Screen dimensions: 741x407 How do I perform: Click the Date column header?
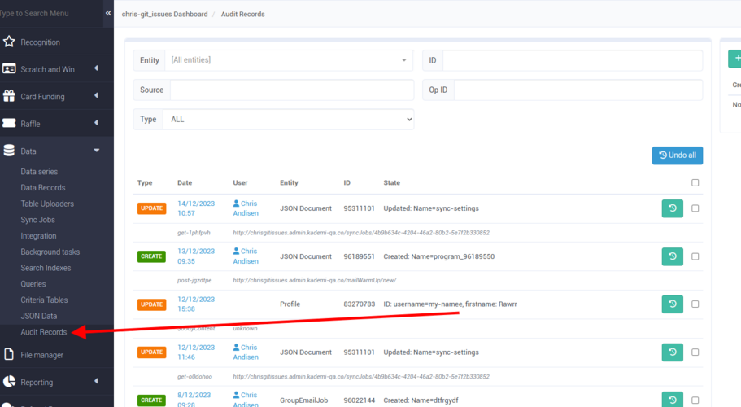point(185,182)
